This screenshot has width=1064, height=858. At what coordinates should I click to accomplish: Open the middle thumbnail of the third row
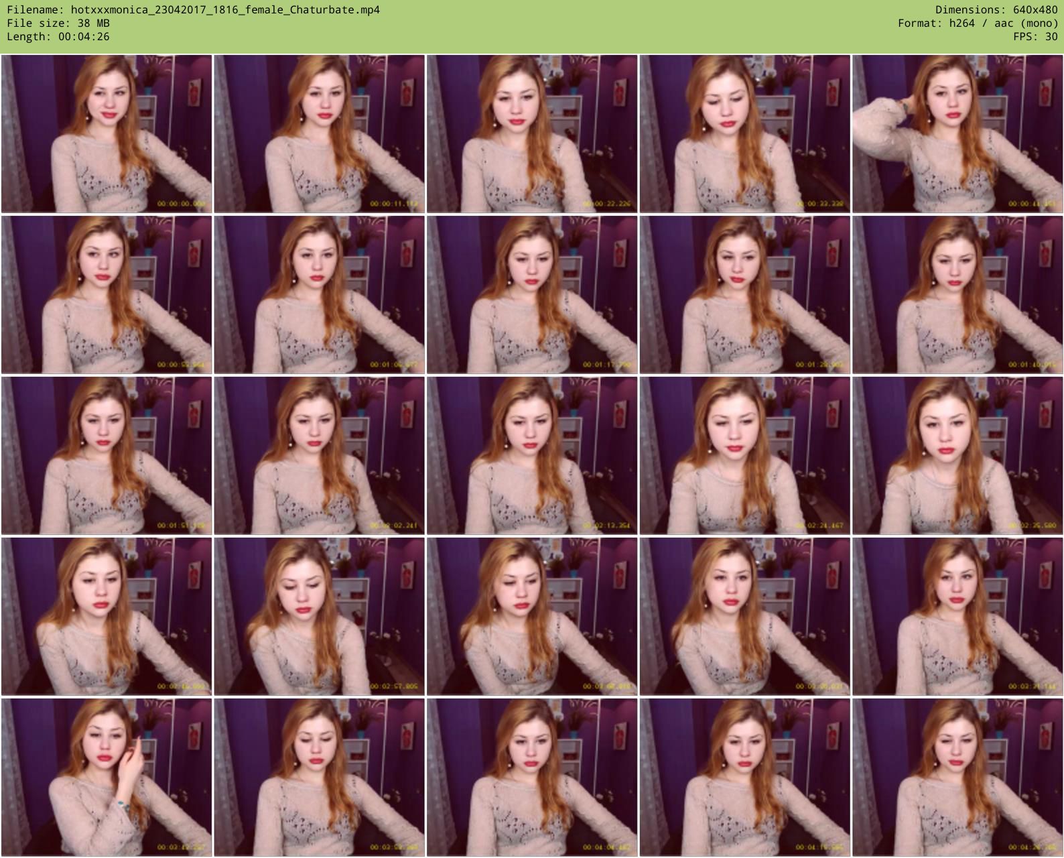coord(532,456)
